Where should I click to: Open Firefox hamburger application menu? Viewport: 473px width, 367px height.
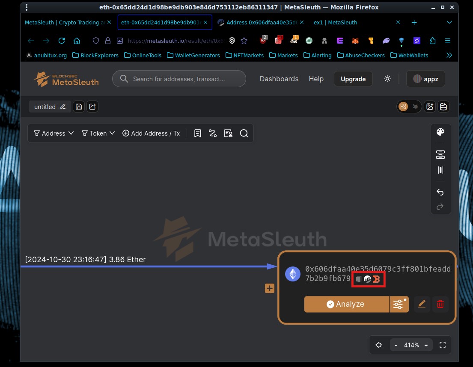[x=448, y=41]
